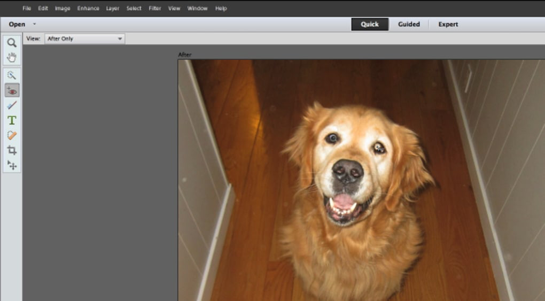Select the Spot Healing Brush tool
The image size is (545, 301).
click(x=12, y=135)
